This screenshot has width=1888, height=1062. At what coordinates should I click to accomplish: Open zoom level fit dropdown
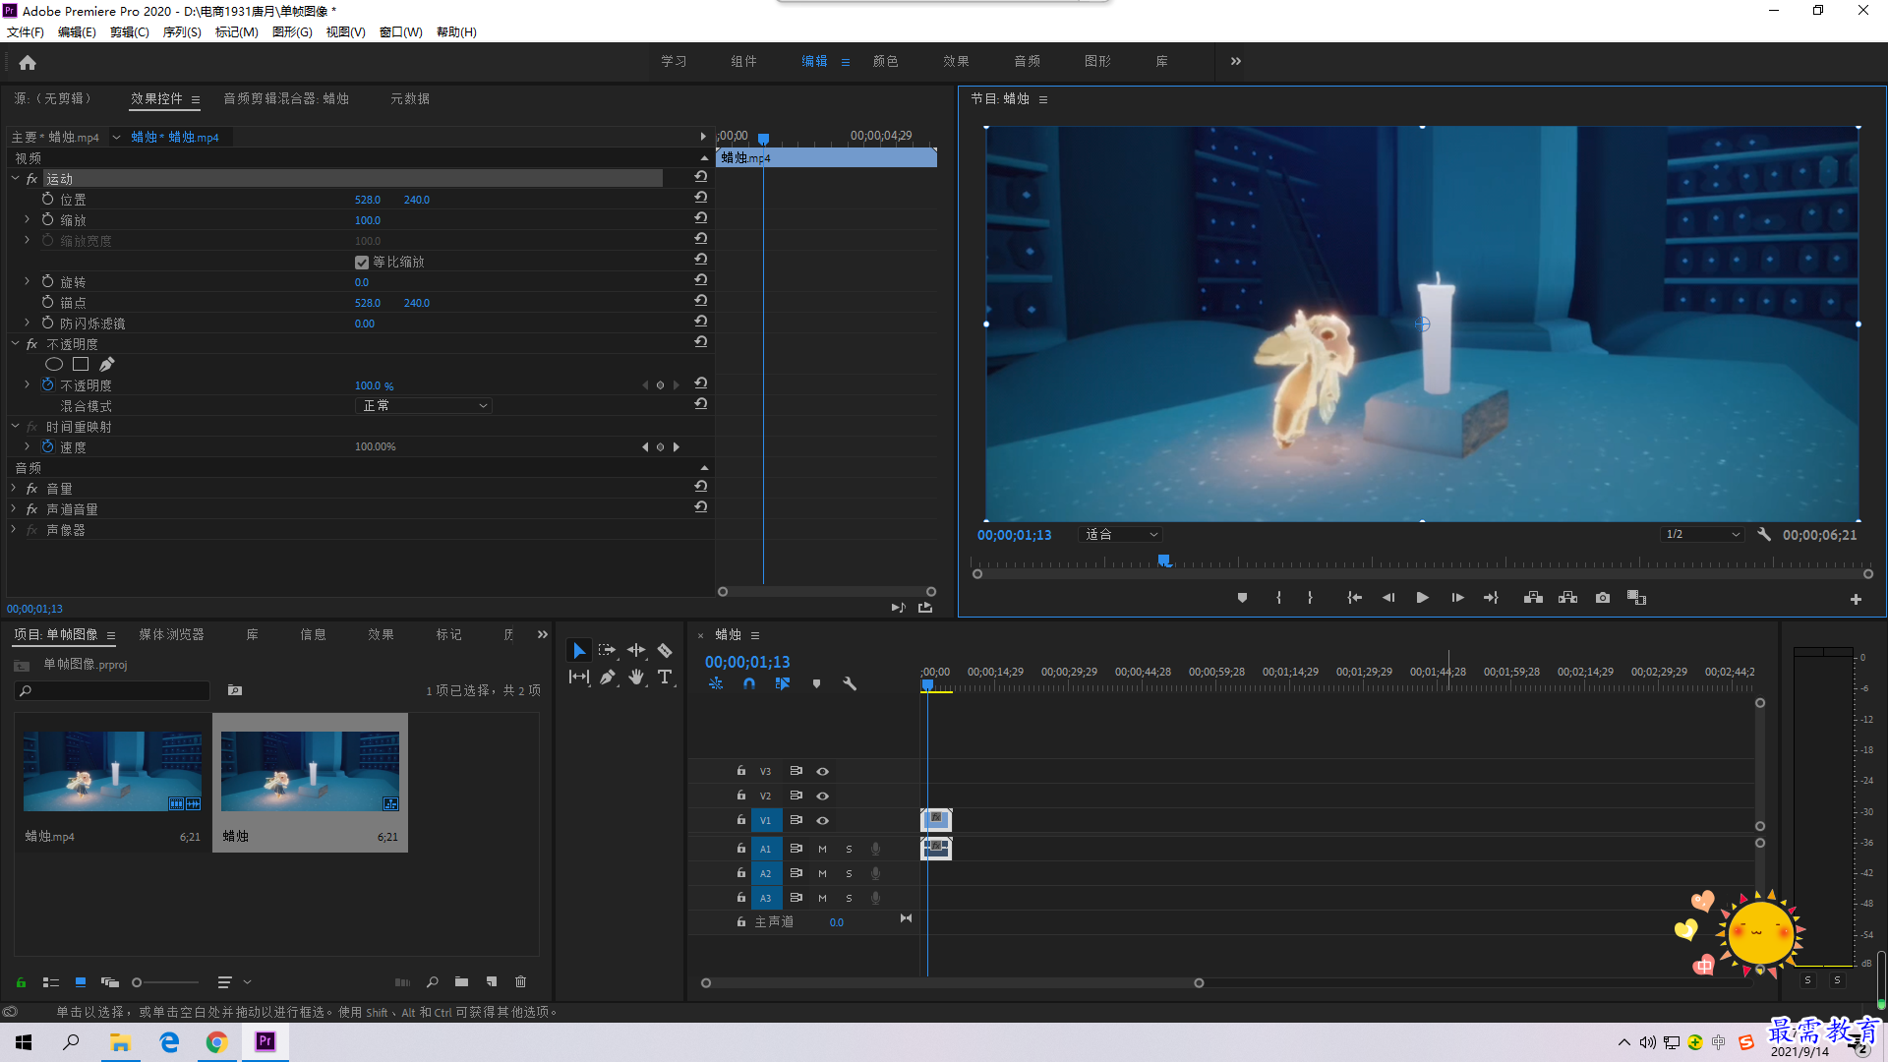coord(1121,534)
